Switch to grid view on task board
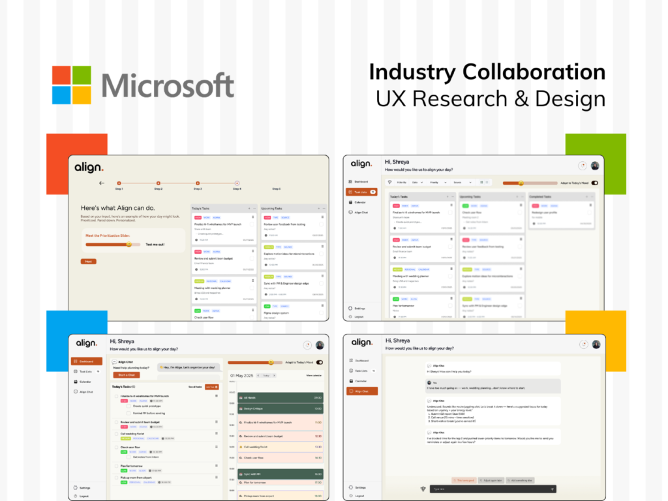The image size is (668, 501). point(482,183)
